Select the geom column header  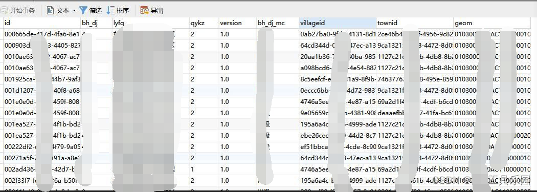coord(492,23)
